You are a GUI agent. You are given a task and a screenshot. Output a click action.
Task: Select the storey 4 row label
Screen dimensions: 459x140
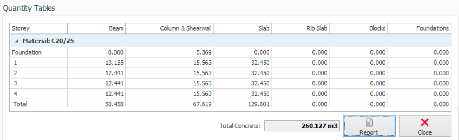point(16,94)
